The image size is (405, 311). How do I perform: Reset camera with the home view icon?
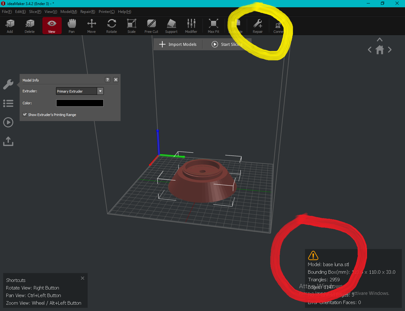(x=380, y=50)
